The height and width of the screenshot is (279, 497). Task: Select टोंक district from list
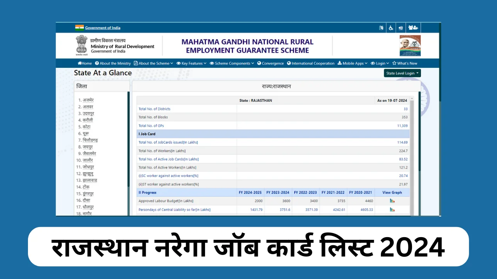point(86,187)
